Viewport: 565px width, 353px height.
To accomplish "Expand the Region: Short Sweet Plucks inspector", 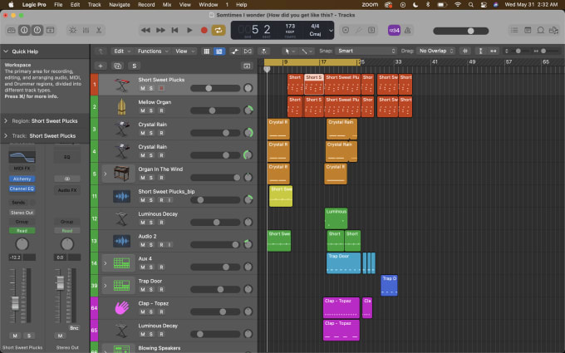I will click(6, 121).
